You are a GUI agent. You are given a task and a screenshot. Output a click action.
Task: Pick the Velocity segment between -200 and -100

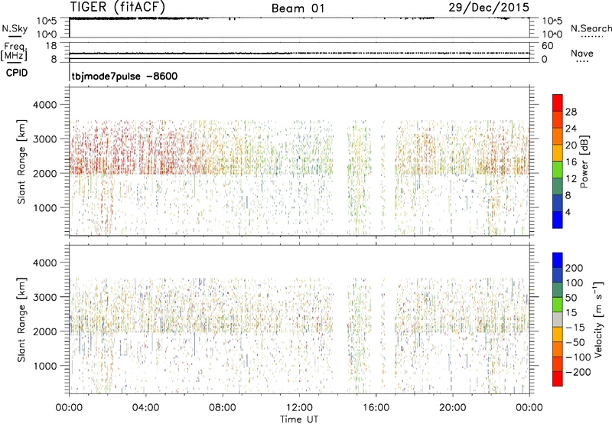coord(558,364)
